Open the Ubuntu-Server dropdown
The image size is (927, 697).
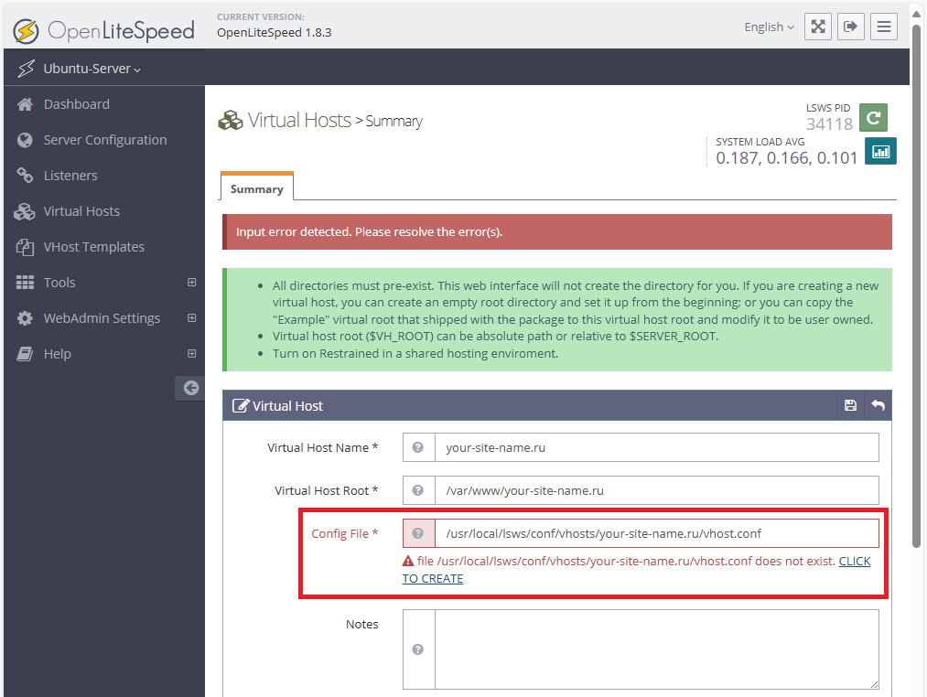click(x=92, y=69)
